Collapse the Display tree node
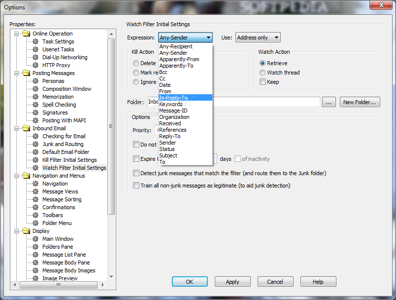The height and width of the screenshot is (300, 396). point(16,231)
